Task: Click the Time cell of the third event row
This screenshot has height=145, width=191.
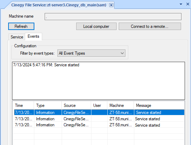Action: coord(24,125)
